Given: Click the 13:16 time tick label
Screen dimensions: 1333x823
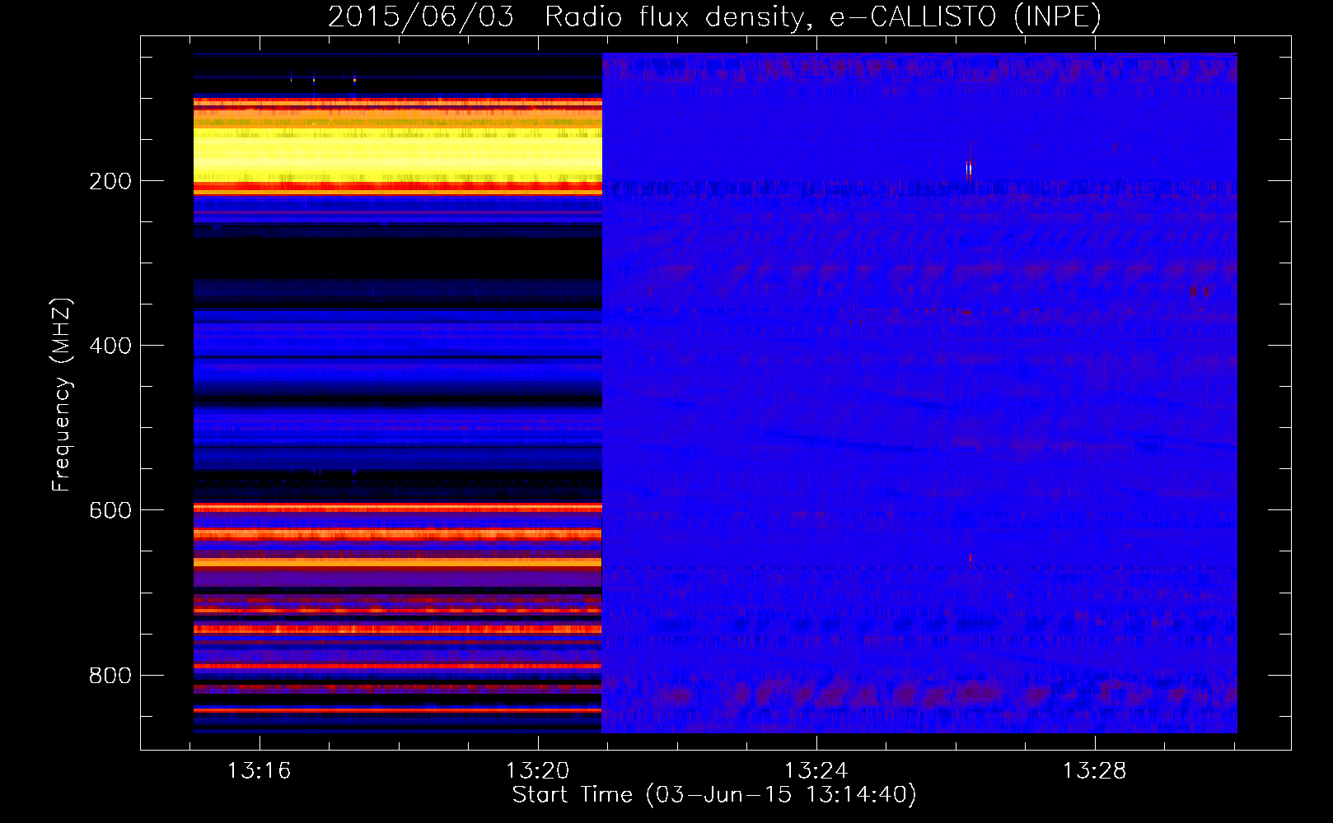Looking at the screenshot, I should 260,771.
